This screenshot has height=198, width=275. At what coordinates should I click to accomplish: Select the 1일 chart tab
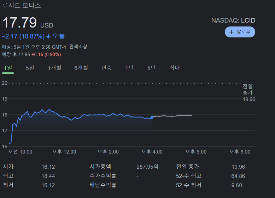(8, 68)
